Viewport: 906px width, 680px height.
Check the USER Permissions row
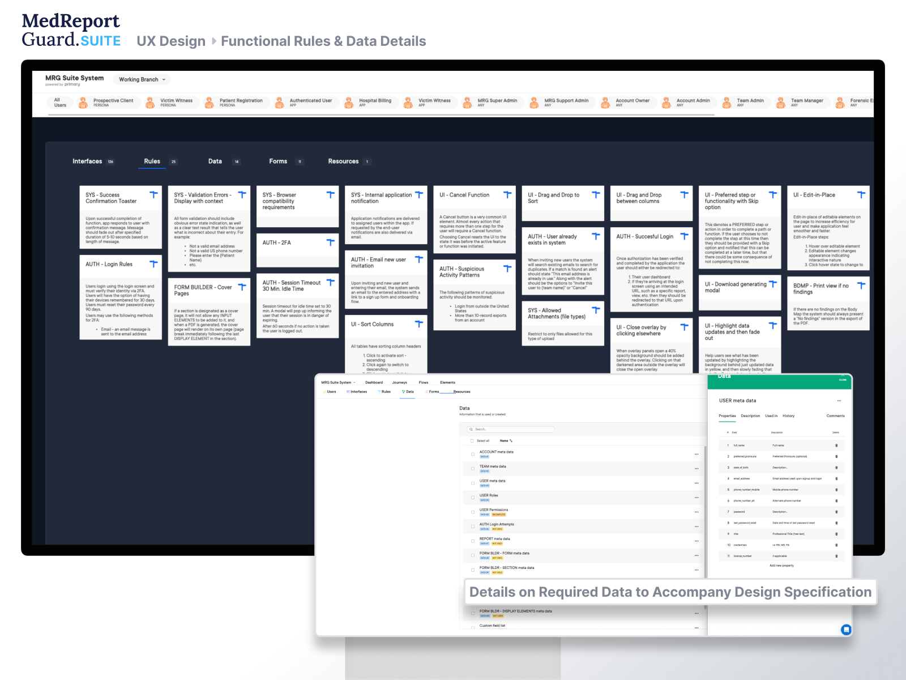[x=473, y=512]
